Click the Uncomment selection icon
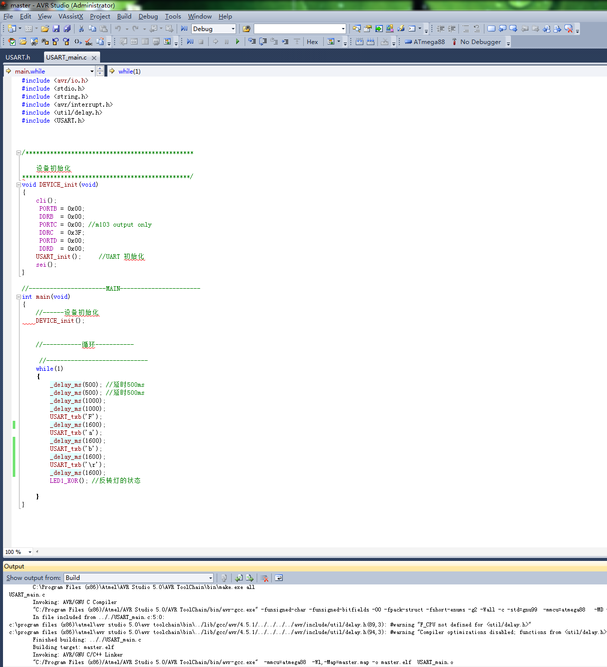607x667 pixels. coord(477,29)
